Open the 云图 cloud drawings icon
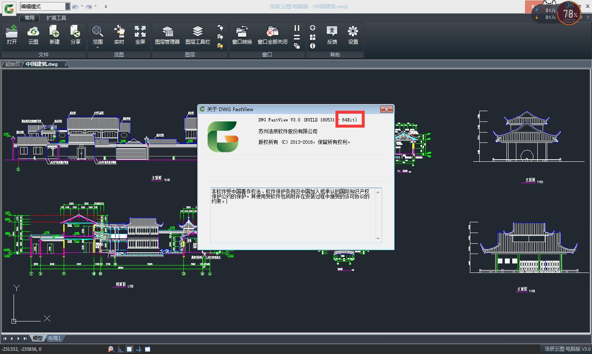This screenshot has width=592, height=354. [x=33, y=35]
